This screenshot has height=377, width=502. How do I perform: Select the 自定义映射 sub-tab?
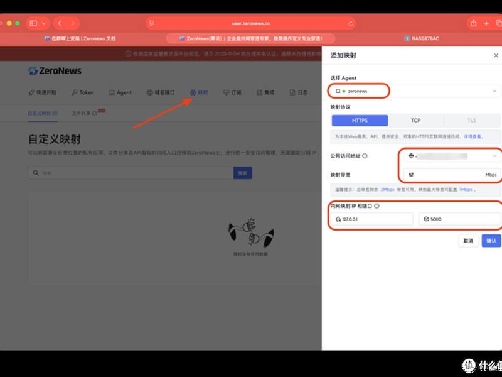(43, 113)
